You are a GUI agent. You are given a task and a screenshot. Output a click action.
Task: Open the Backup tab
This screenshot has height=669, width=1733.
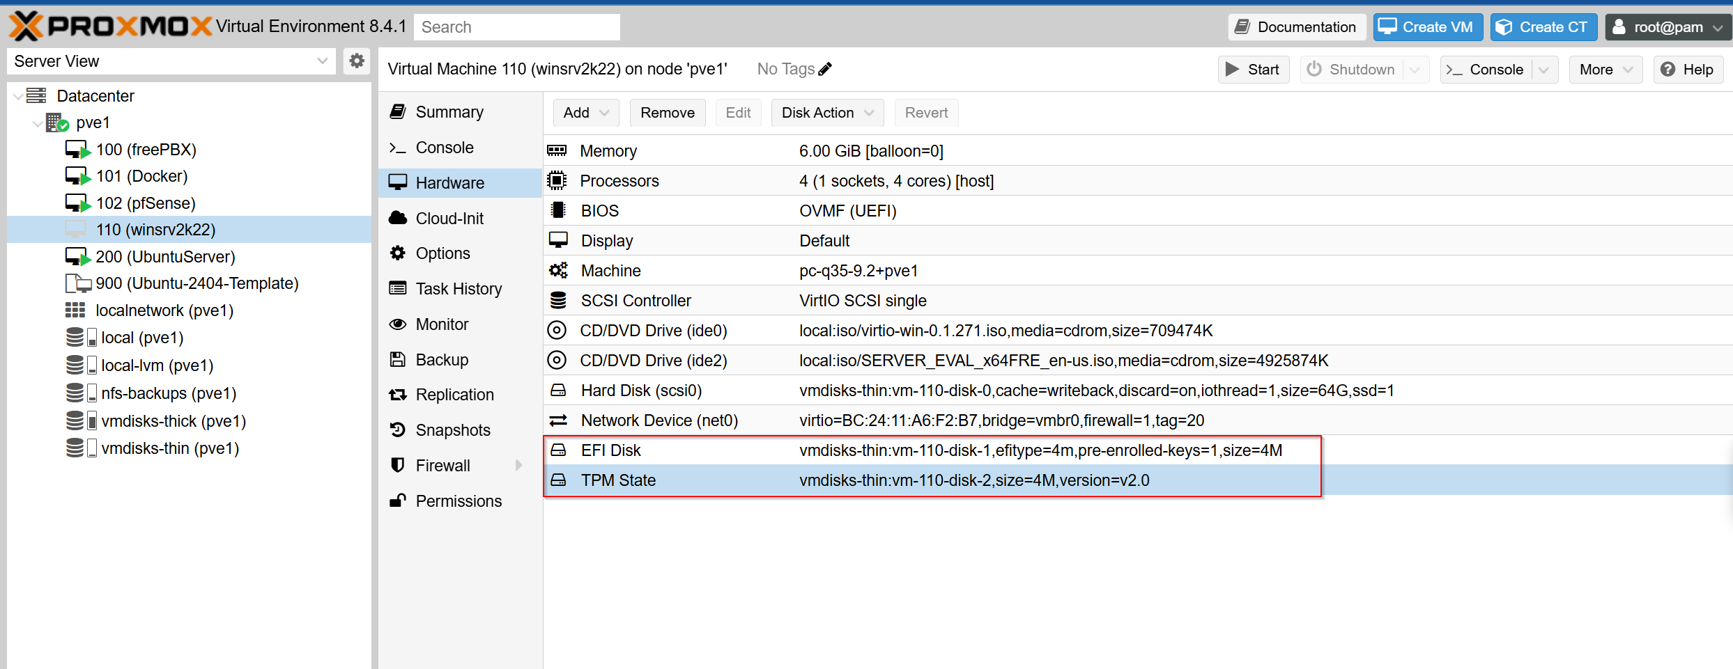(x=460, y=359)
